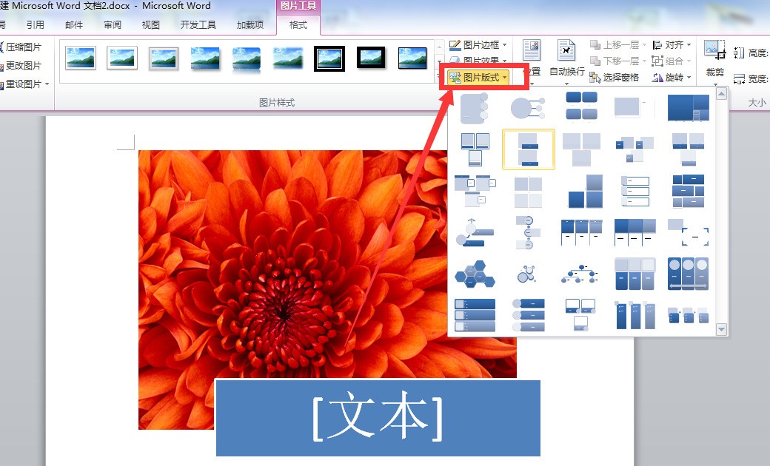Choose the three framed pictures layout

(x=475, y=149)
